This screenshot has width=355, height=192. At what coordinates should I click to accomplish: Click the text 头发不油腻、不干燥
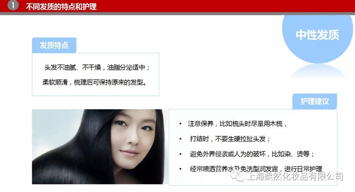(x=72, y=68)
